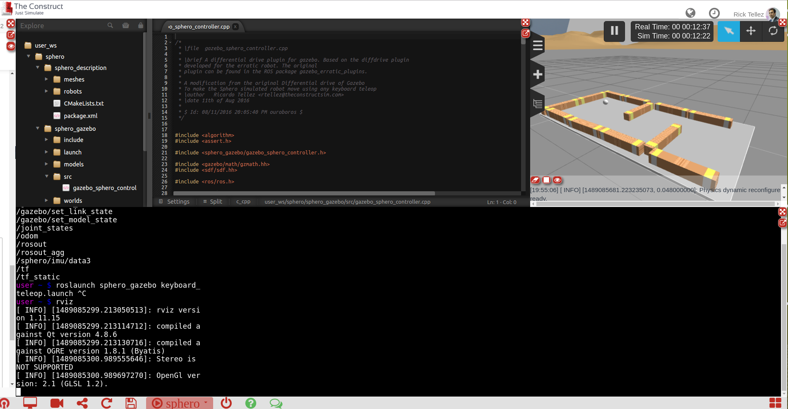Open CMakeLists.txt file

[84, 103]
